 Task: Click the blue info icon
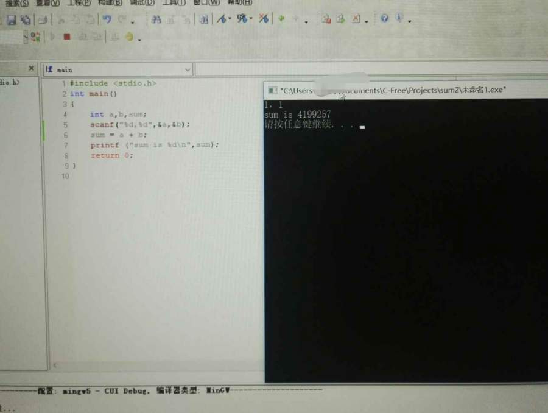point(399,17)
